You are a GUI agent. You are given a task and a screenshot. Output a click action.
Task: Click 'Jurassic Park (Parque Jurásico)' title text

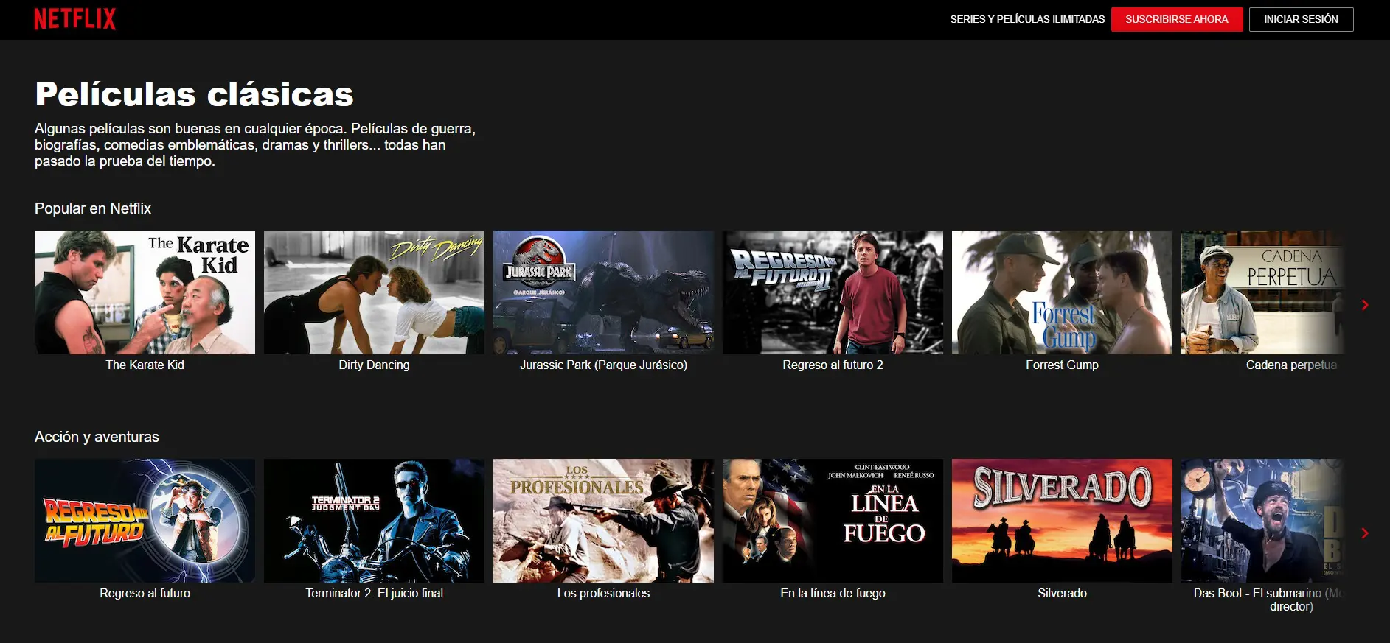603,365
